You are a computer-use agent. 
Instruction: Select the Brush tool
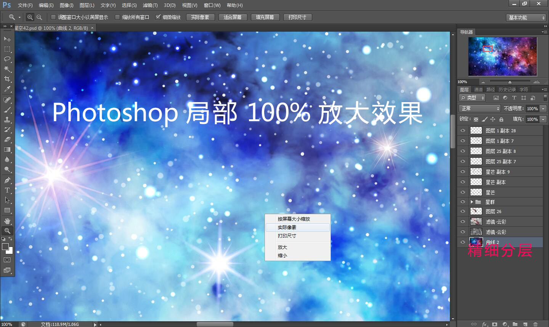(7, 110)
